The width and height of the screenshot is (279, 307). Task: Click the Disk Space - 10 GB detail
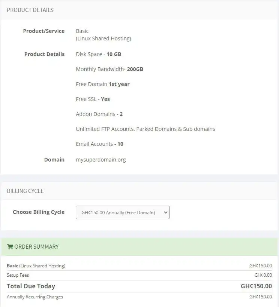[x=97, y=54]
